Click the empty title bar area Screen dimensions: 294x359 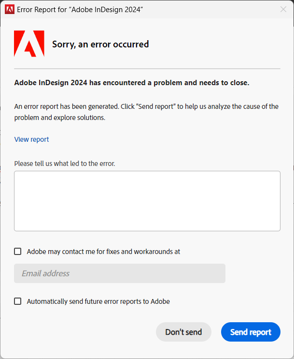click(210, 9)
